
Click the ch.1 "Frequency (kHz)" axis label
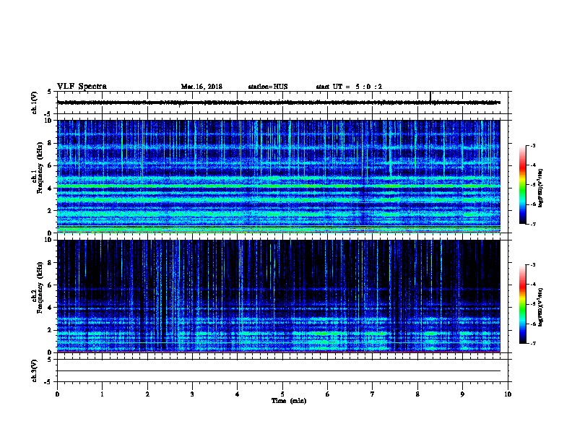[40, 168]
